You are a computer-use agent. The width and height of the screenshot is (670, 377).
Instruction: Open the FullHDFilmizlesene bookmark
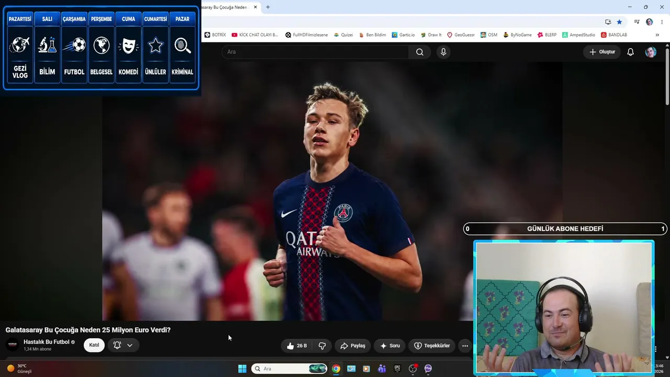point(307,35)
